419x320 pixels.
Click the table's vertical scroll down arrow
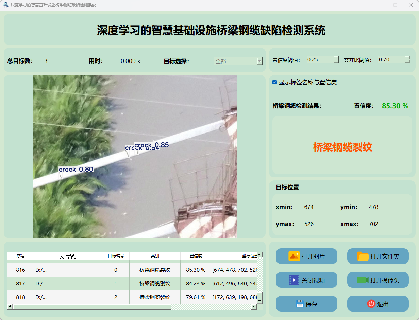259,301
